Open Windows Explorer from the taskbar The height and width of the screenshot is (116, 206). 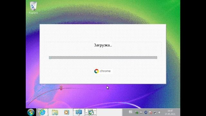click(x=55, y=112)
